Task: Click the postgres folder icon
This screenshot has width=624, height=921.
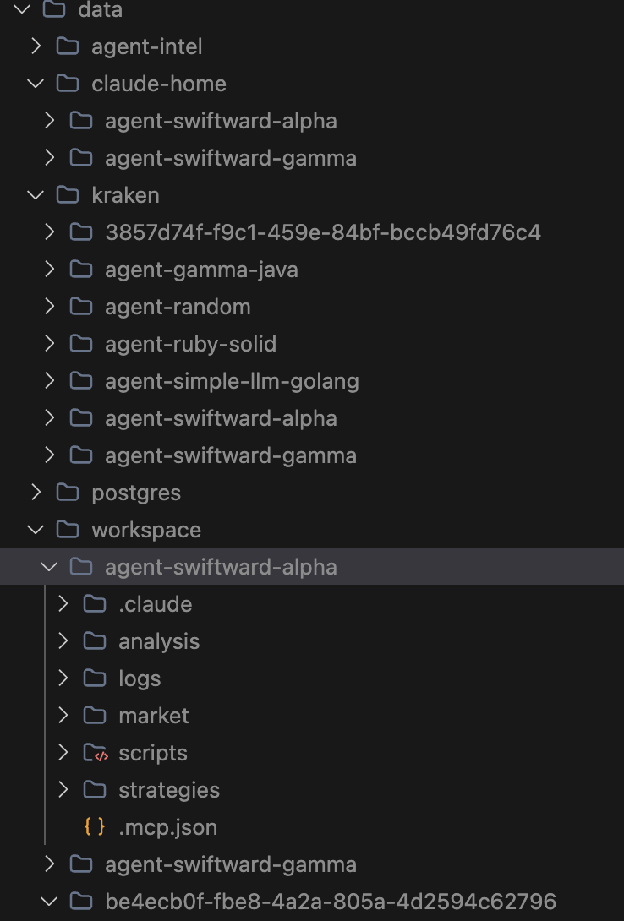Action: (x=68, y=493)
